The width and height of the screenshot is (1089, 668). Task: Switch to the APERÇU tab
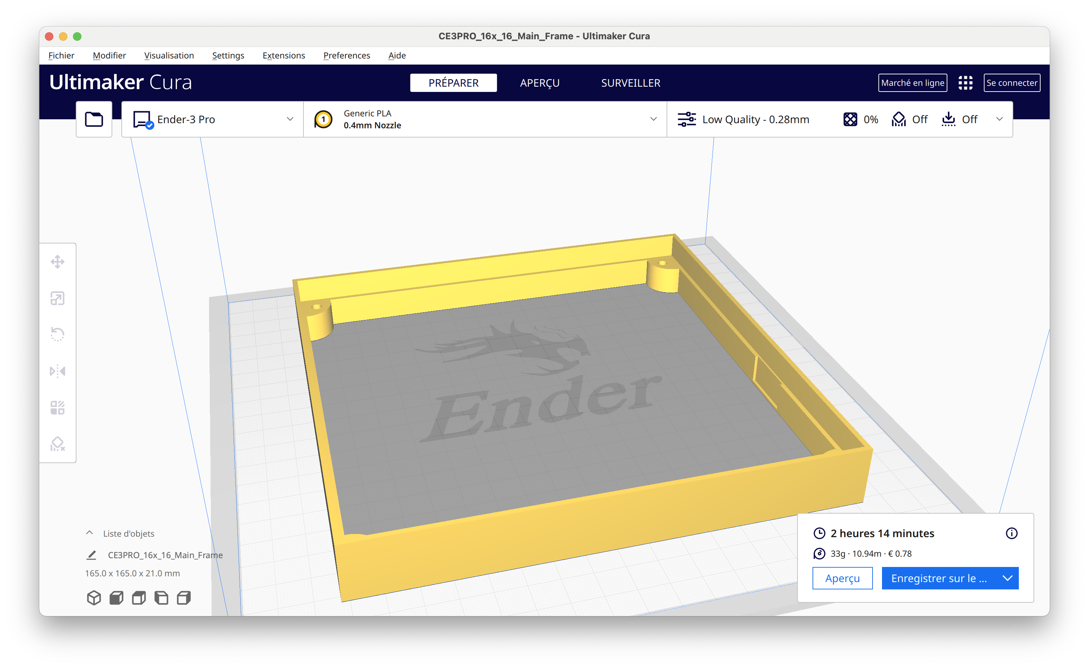pyautogui.click(x=540, y=83)
